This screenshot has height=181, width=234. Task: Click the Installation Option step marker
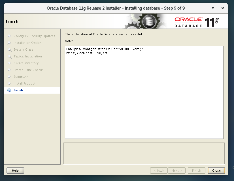pos(9,43)
